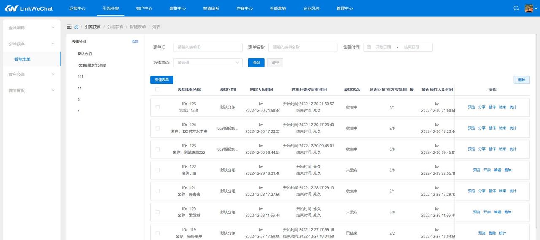Click the name 测试表单222 in table
This screenshot has height=240, width=540.
pos(195,152)
